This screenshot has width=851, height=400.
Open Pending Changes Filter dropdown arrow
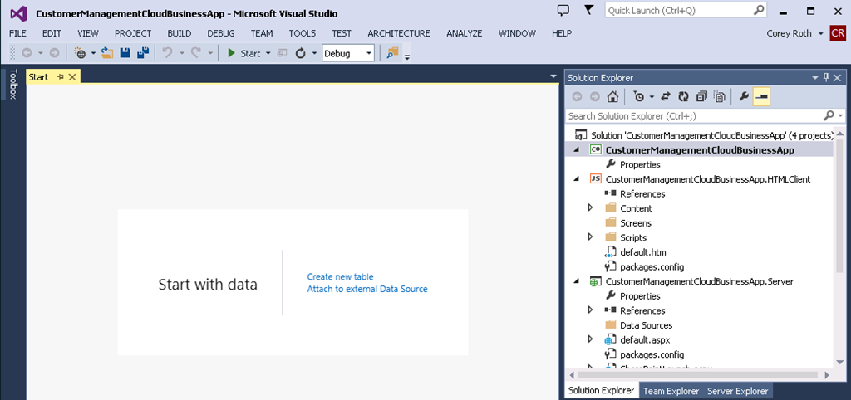(x=652, y=97)
